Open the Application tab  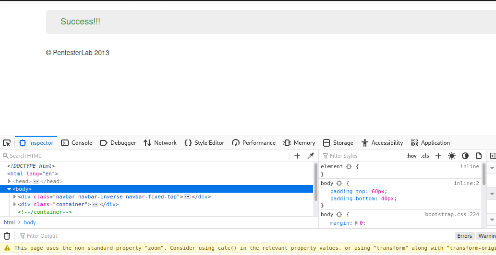pyautogui.click(x=430, y=143)
